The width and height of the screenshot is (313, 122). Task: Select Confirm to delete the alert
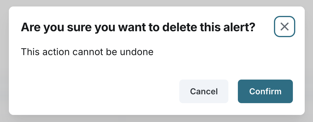(x=265, y=91)
